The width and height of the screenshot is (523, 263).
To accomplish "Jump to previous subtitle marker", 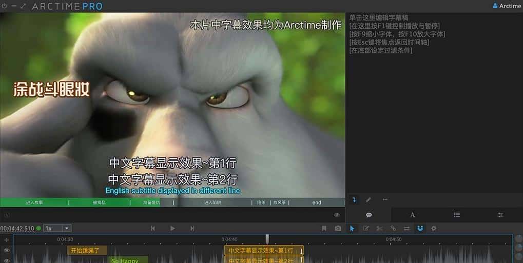I will tap(153, 228).
